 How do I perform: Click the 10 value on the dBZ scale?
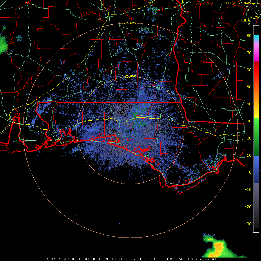point(249,155)
